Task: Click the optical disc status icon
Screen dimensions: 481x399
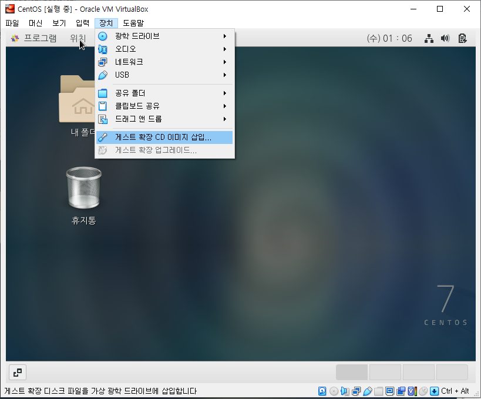Action: (334, 391)
